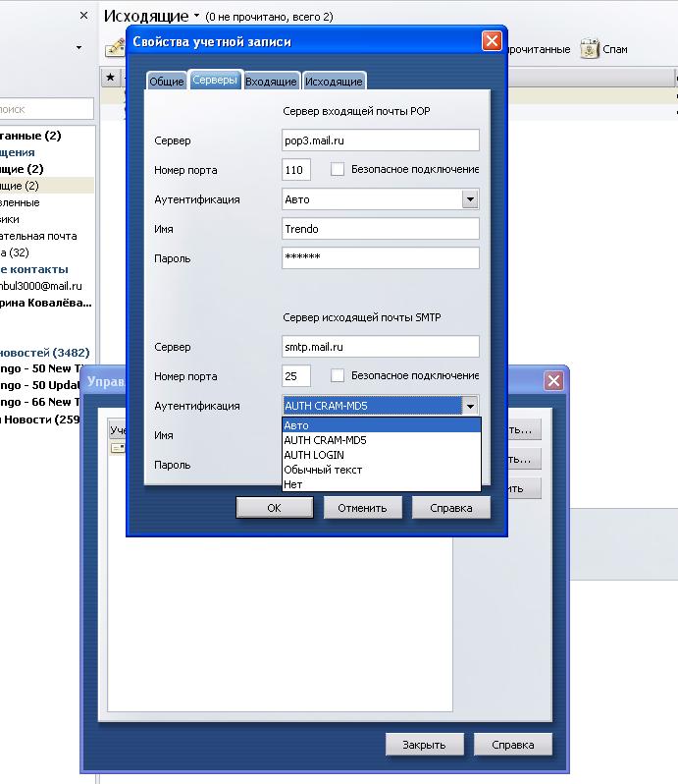Viewport: 678px width, 784px height.
Task: Close the left sidebar panel with the X icon
Action: pos(83,17)
